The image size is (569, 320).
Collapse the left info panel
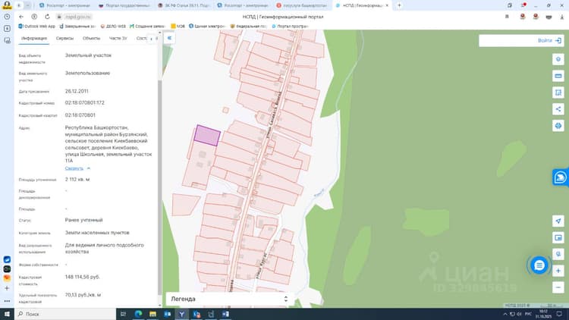(x=169, y=38)
